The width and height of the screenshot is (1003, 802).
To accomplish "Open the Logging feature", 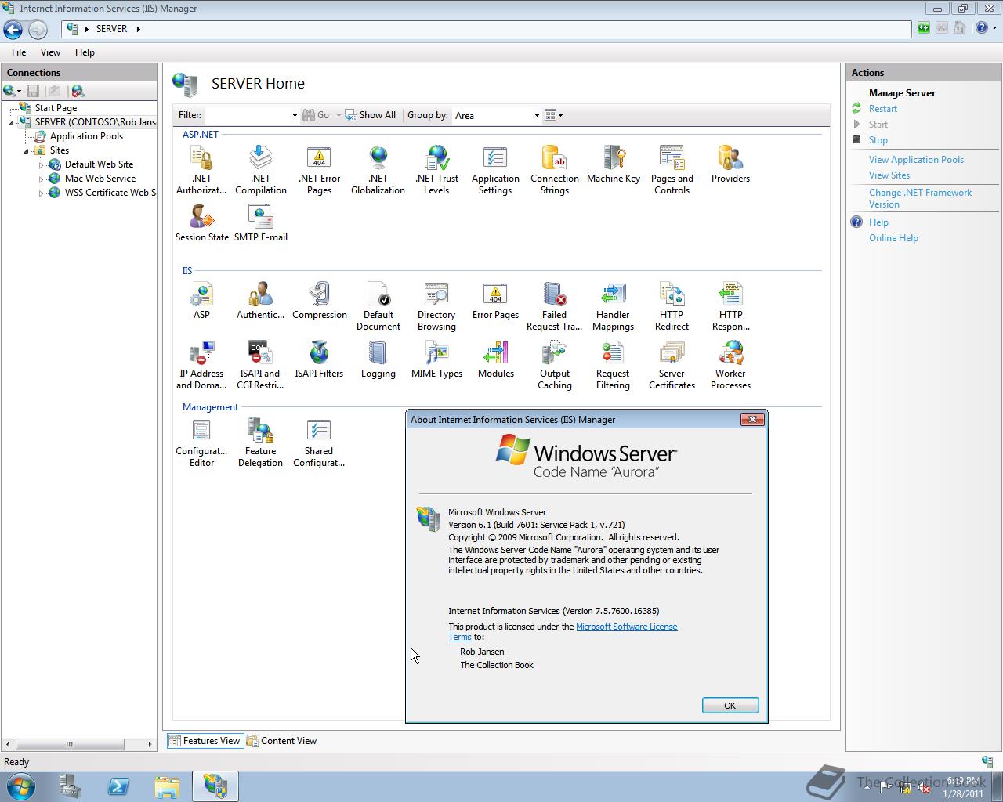I will click(378, 359).
